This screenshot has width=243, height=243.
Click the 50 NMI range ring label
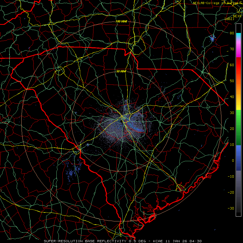pos(121,71)
